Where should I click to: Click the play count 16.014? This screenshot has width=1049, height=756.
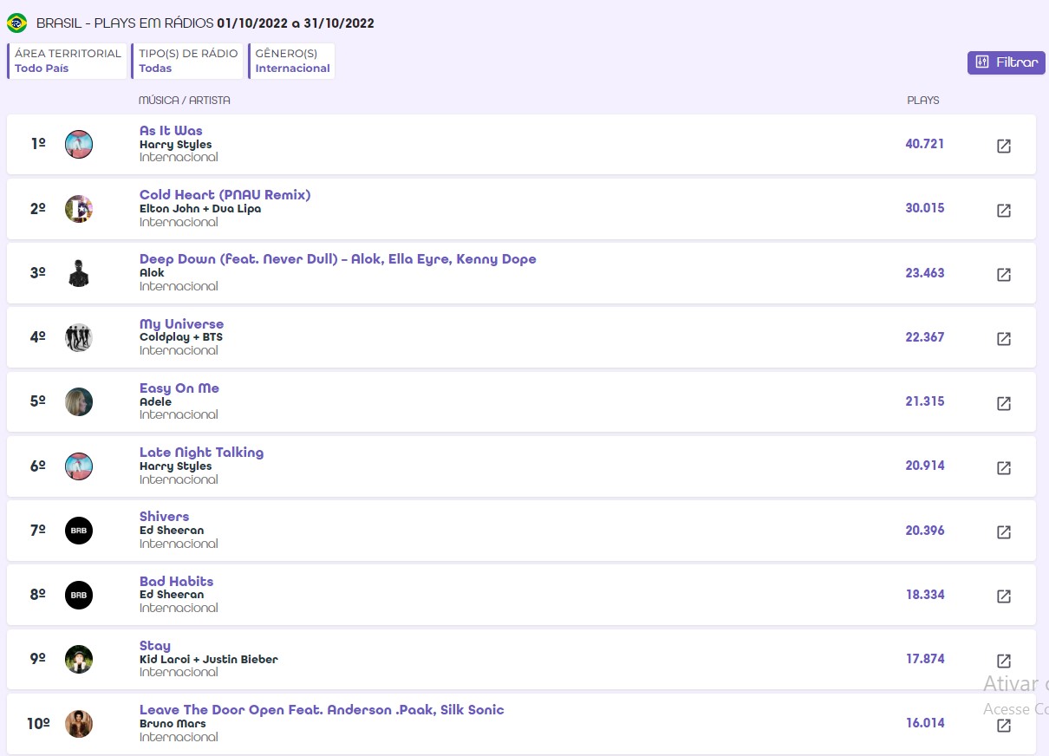[x=925, y=723]
